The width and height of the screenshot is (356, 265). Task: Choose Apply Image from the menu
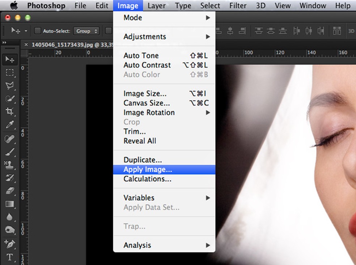click(148, 170)
